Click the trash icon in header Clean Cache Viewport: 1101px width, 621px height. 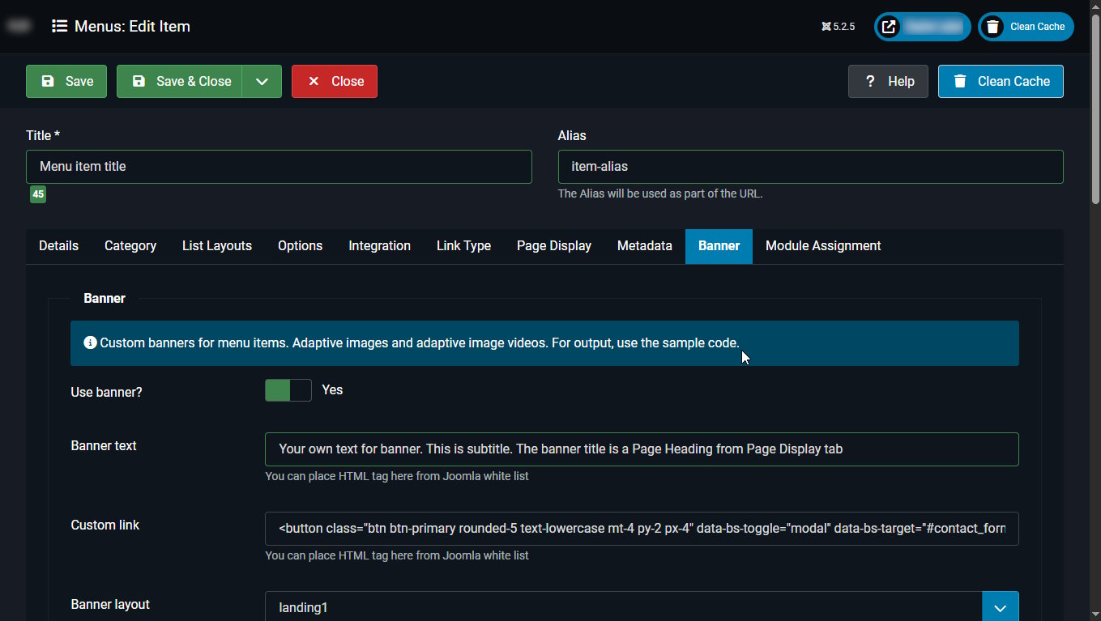pos(992,27)
